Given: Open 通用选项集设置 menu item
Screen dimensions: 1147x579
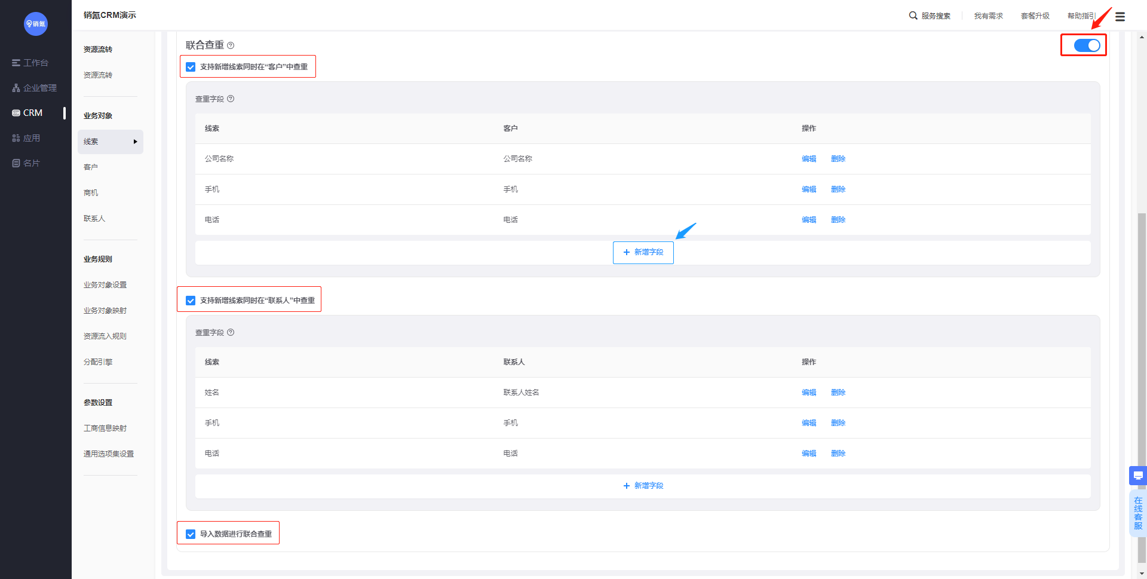Looking at the screenshot, I should coord(109,454).
